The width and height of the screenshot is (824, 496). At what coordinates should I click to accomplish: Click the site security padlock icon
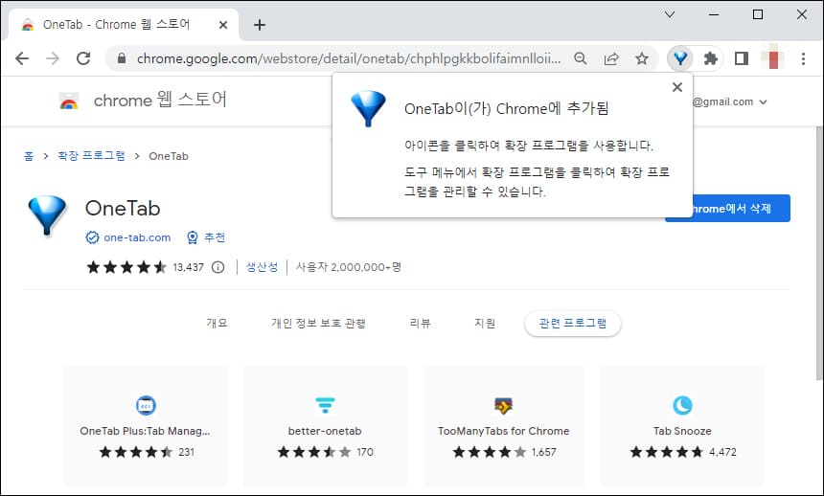[122, 58]
